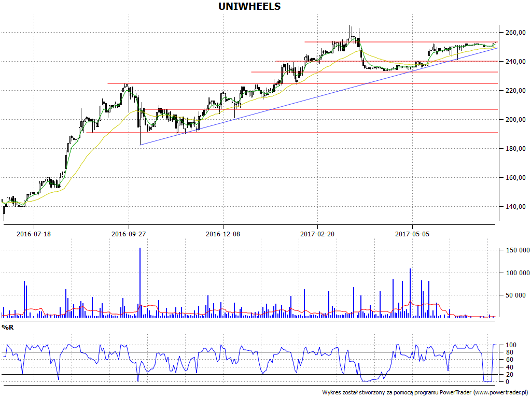531x398 pixels.
Task: Select the 200,00 price axis label
Action: [x=516, y=120]
